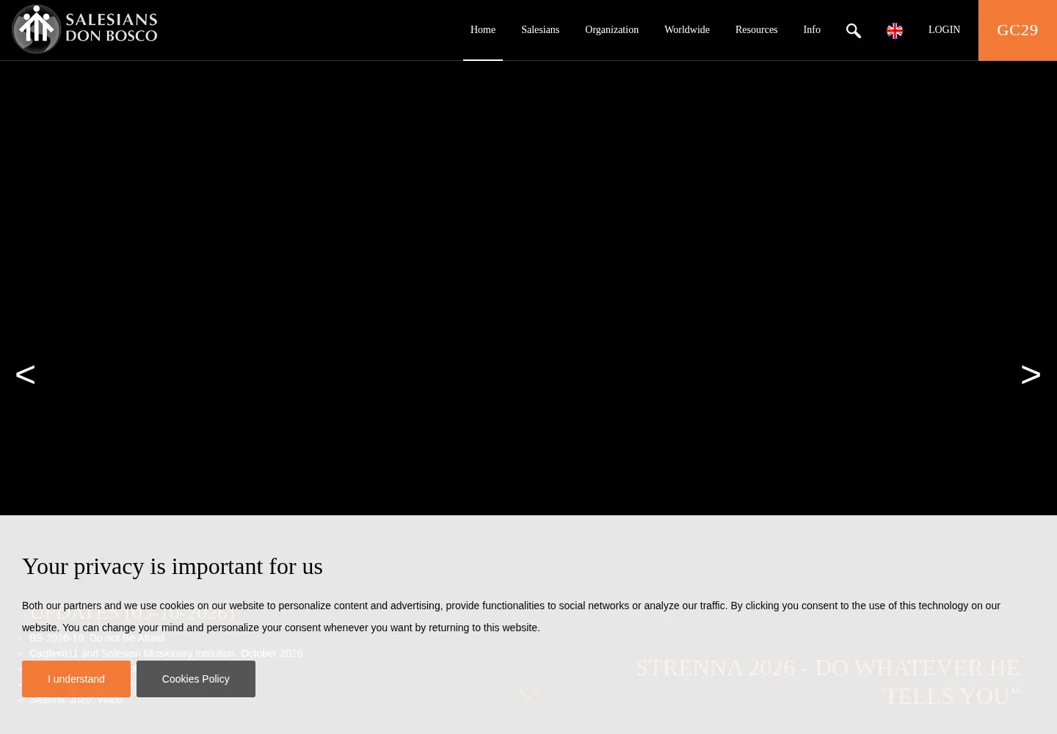
Task: Open the Organization menu
Action: [611, 30]
